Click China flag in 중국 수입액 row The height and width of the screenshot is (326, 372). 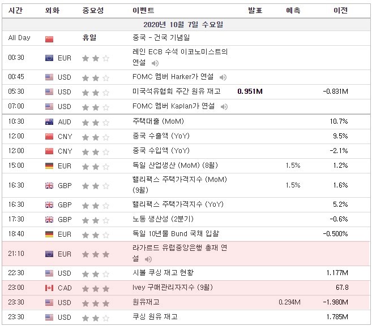pyautogui.click(x=49, y=151)
